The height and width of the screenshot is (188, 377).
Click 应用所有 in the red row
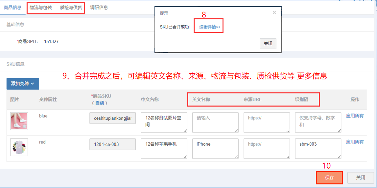click(355, 142)
